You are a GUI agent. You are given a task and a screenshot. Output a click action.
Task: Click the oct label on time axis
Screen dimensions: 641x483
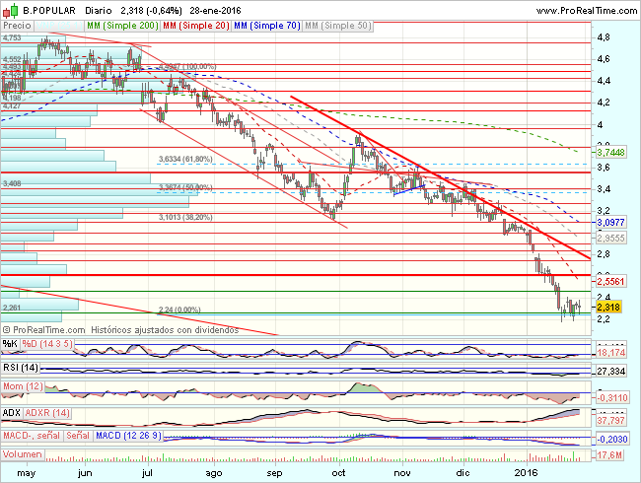(x=338, y=473)
